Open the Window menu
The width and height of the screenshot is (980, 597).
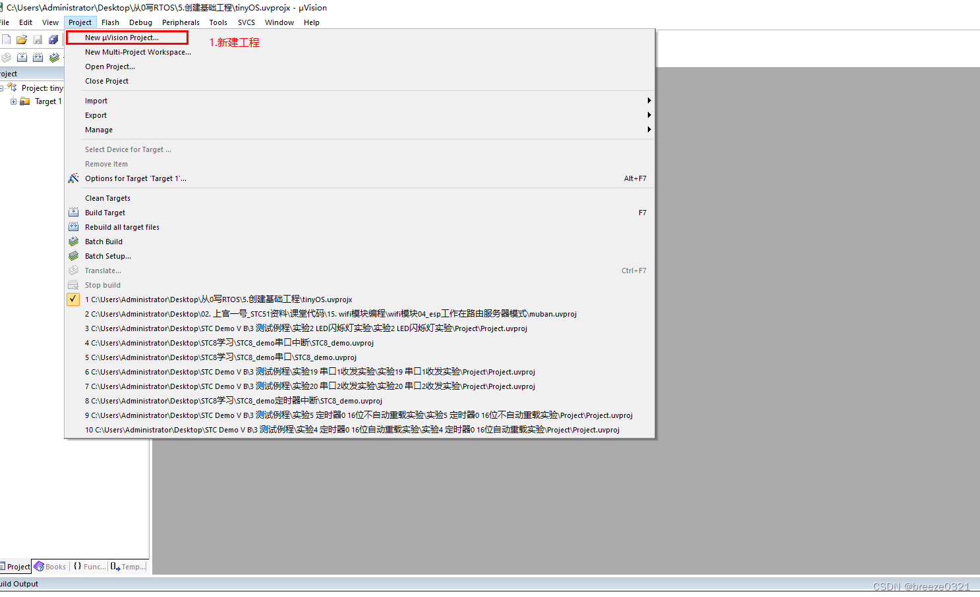[279, 22]
